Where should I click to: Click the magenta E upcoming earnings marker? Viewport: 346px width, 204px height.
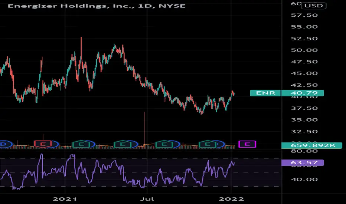tap(247, 144)
